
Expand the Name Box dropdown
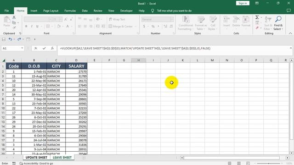point(22,48)
